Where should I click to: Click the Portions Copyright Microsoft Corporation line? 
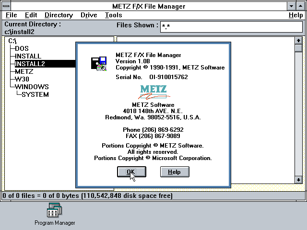(153, 158)
